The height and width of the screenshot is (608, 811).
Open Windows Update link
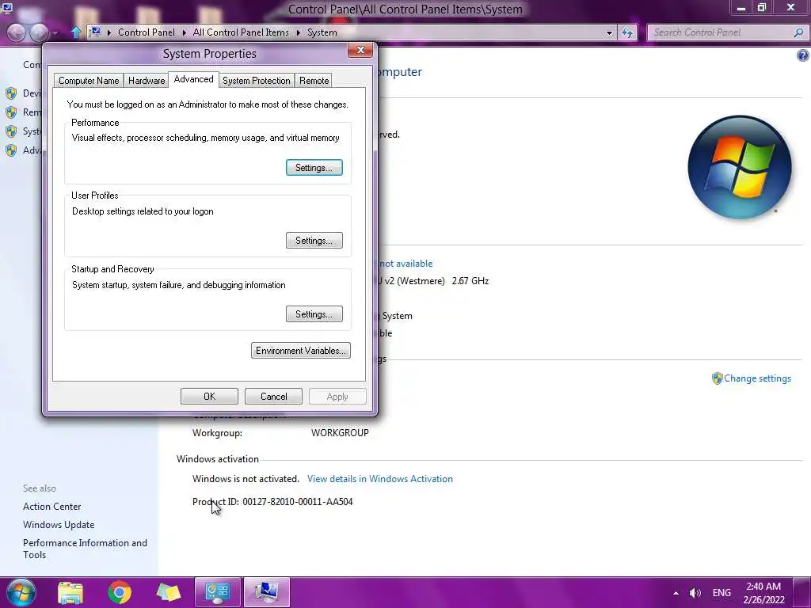click(59, 525)
